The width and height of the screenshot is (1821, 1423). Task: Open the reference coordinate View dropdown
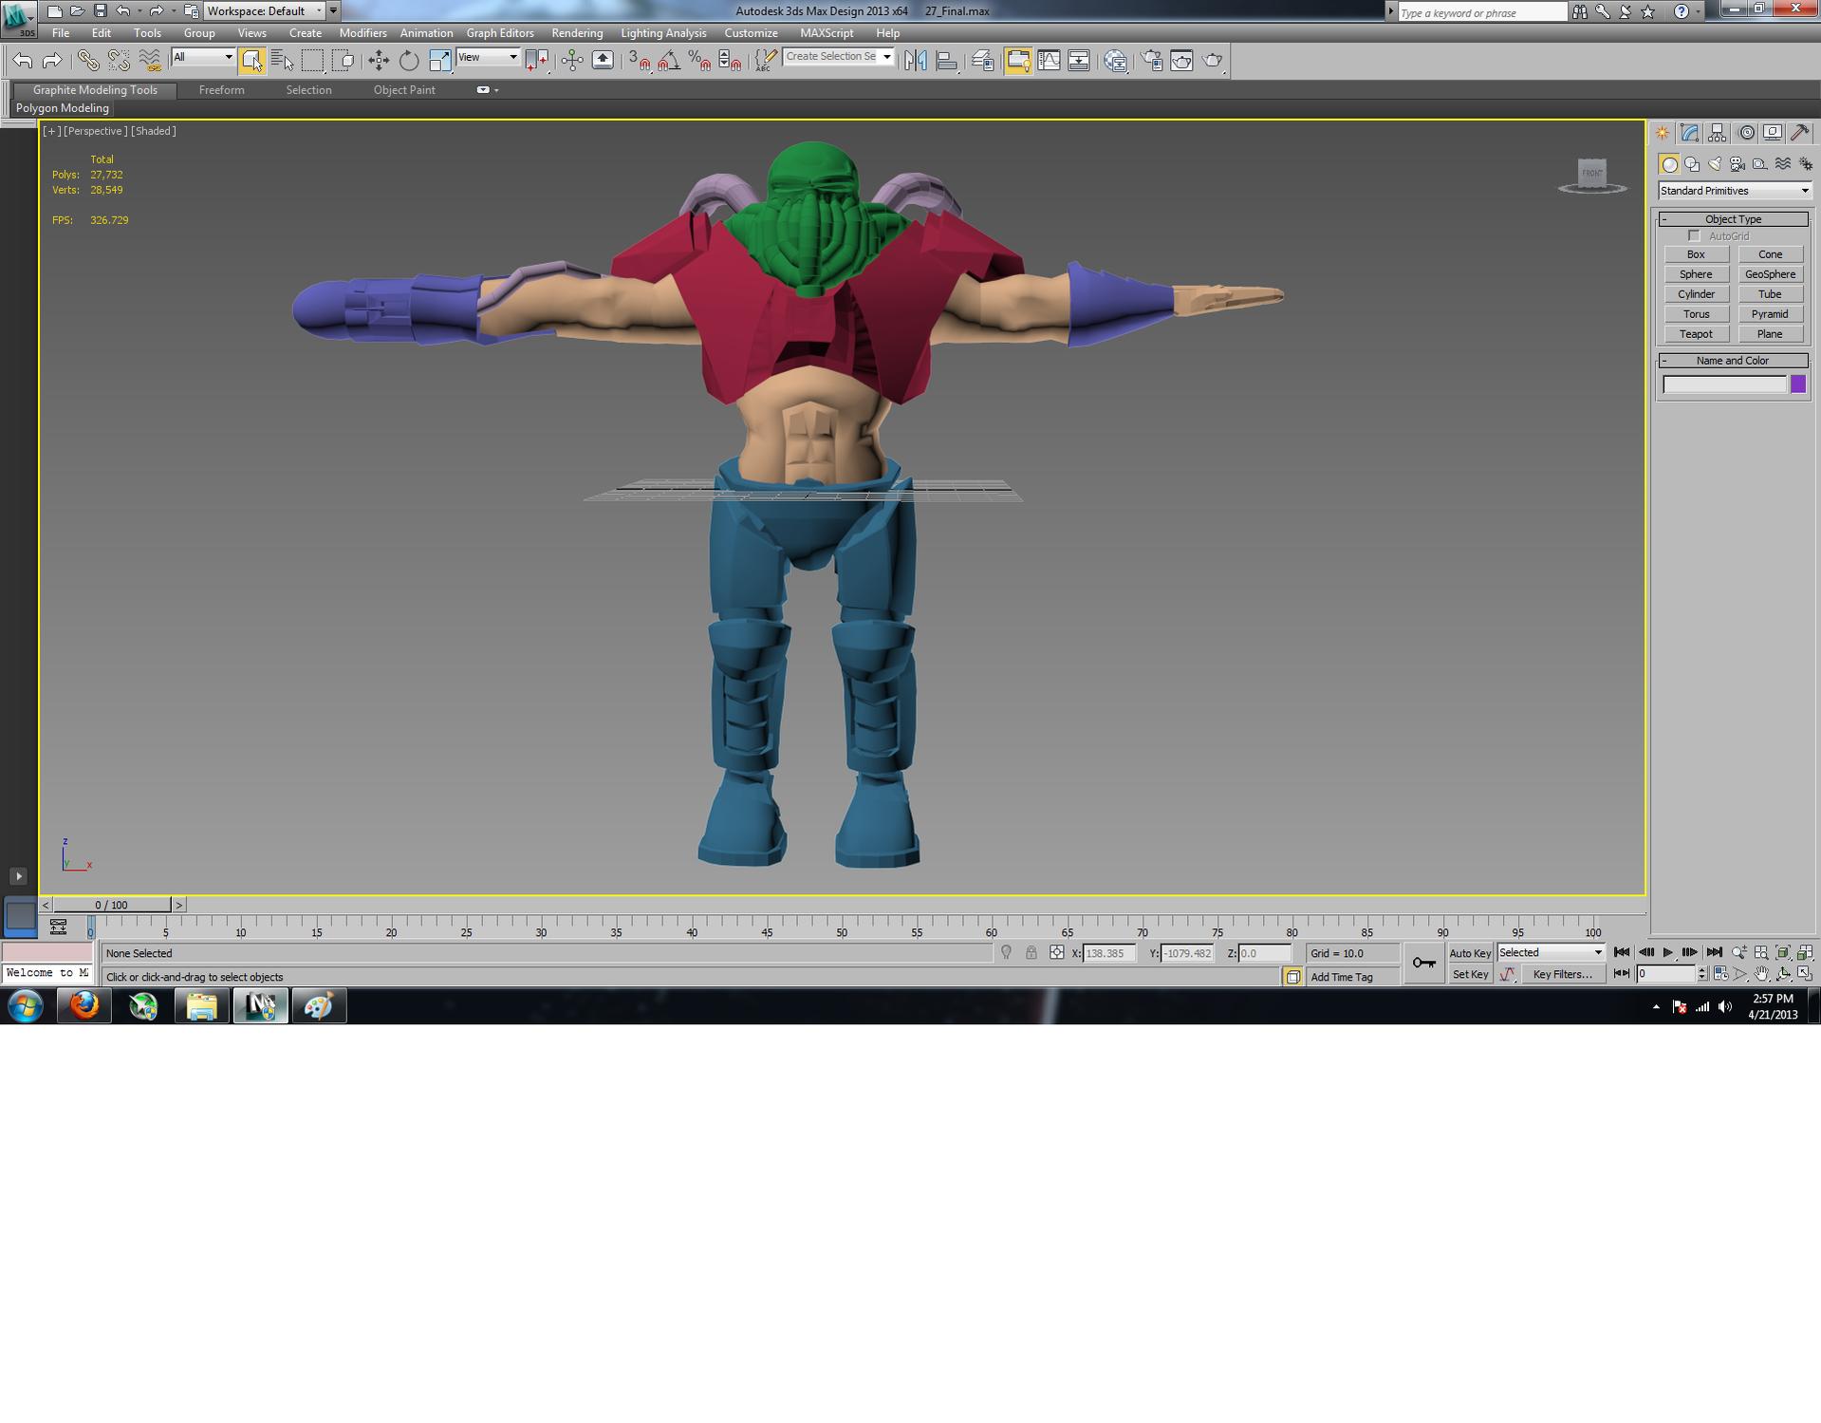[x=488, y=57]
